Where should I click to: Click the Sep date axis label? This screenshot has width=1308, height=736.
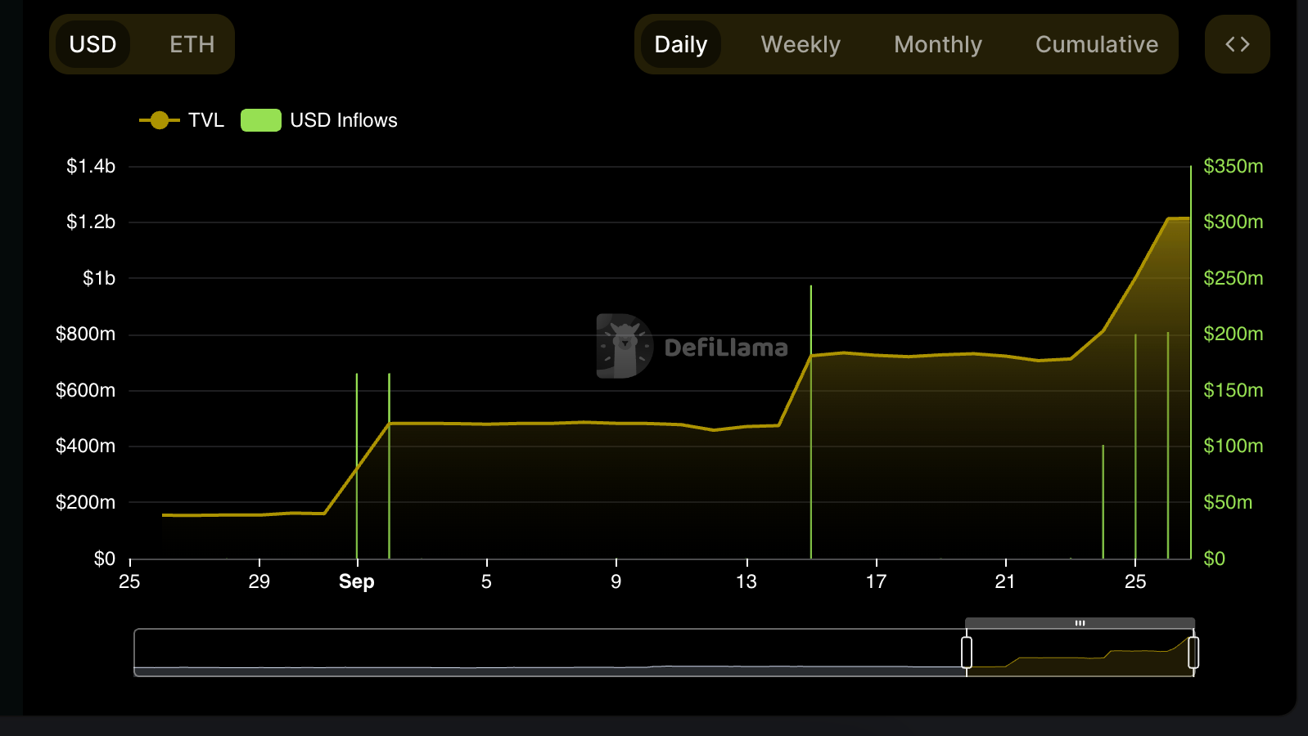click(x=357, y=581)
